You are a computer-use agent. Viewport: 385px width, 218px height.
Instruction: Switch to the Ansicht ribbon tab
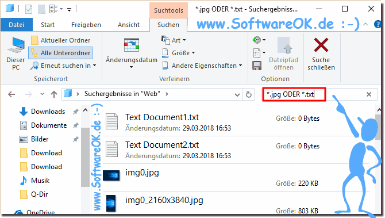coord(129,25)
